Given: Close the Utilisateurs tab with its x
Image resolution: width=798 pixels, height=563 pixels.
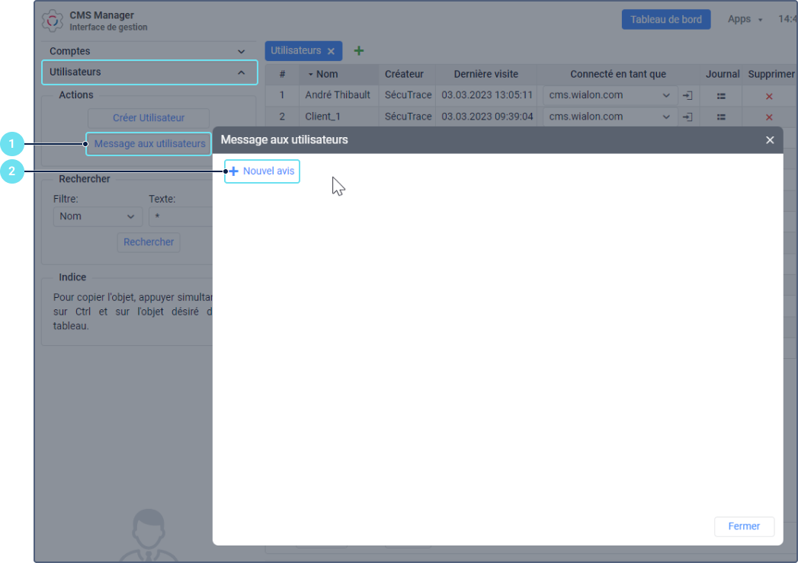Looking at the screenshot, I should pyautogui.click(x=331, y=51).
